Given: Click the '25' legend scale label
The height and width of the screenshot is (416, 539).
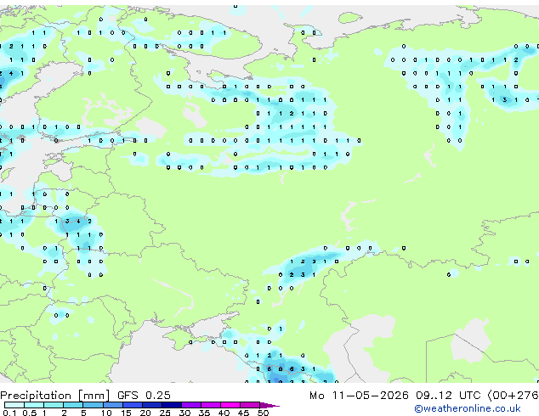Looking at the screenshot, I should (x=165, y=413).
